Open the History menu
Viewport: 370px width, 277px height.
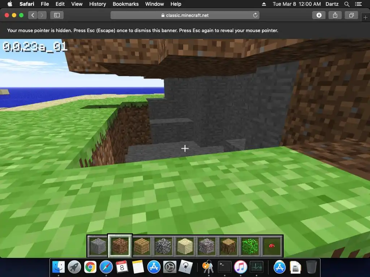(98, 4)
